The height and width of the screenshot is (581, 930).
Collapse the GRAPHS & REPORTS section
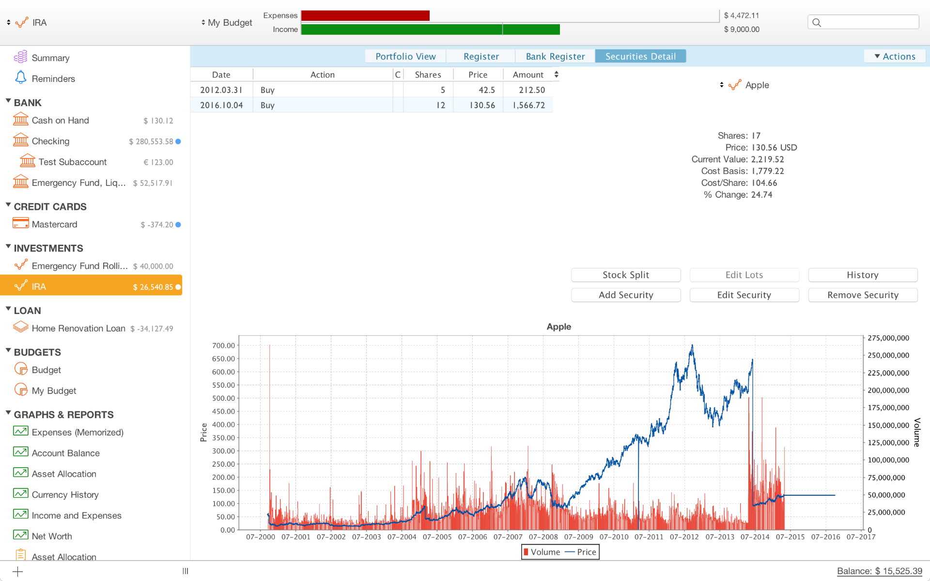click(x=8, y=413)
